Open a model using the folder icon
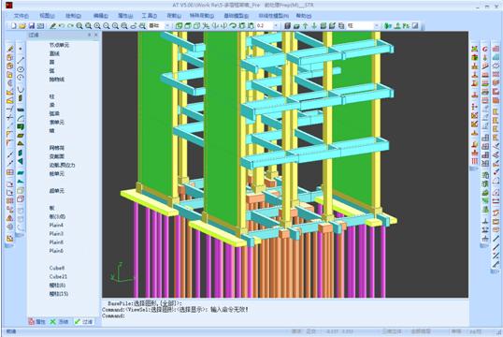The width and height of the screenshot is (503, 337). tap(22, 25)
